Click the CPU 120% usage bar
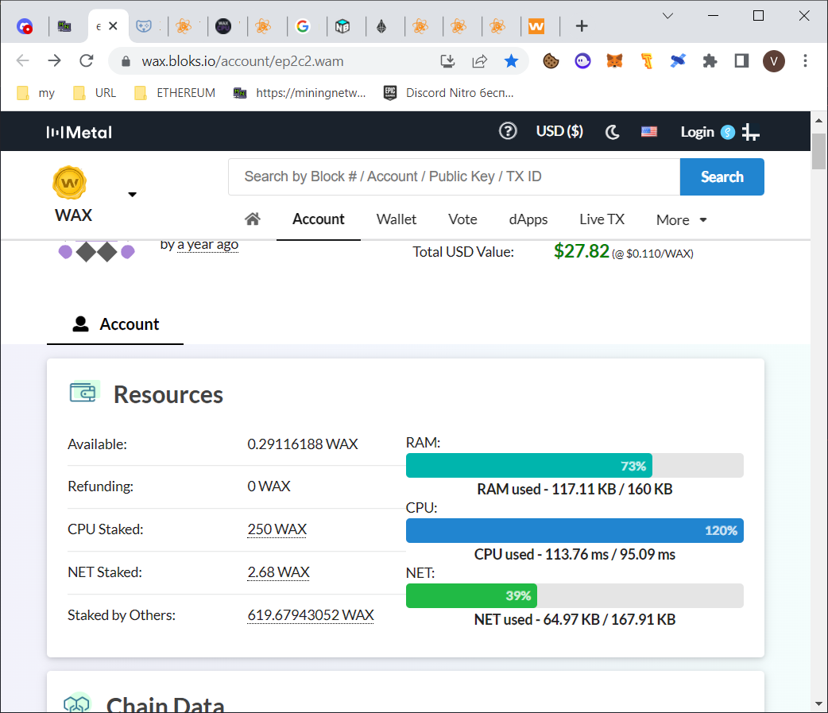 pos(575,530)
